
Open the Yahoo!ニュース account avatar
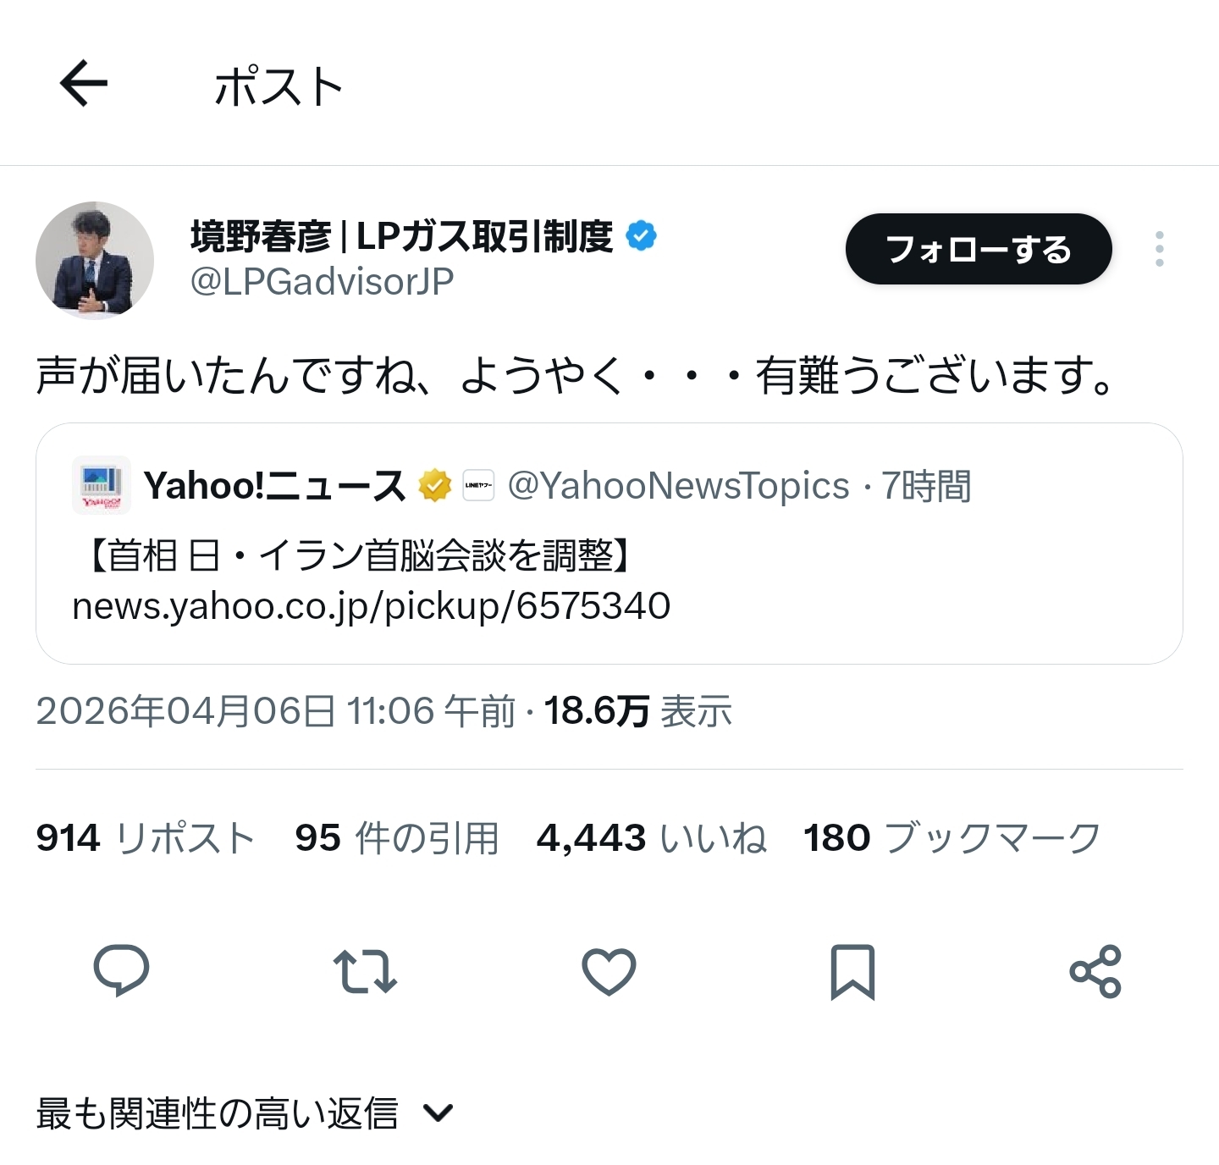(102, 485)
